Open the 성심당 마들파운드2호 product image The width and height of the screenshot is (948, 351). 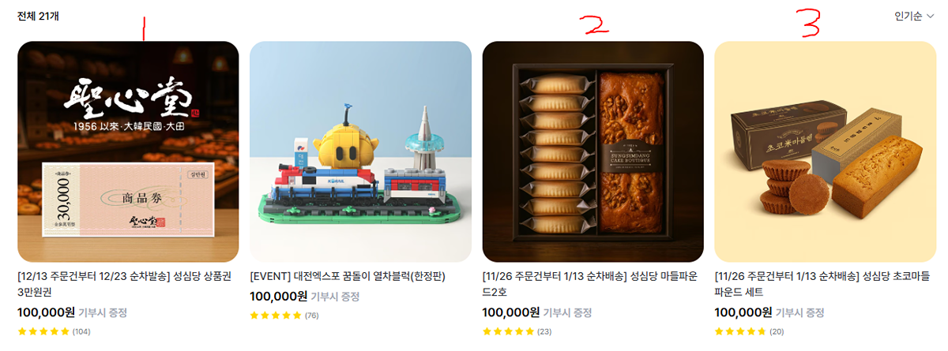pyautogui.click(x=592, y=151)
